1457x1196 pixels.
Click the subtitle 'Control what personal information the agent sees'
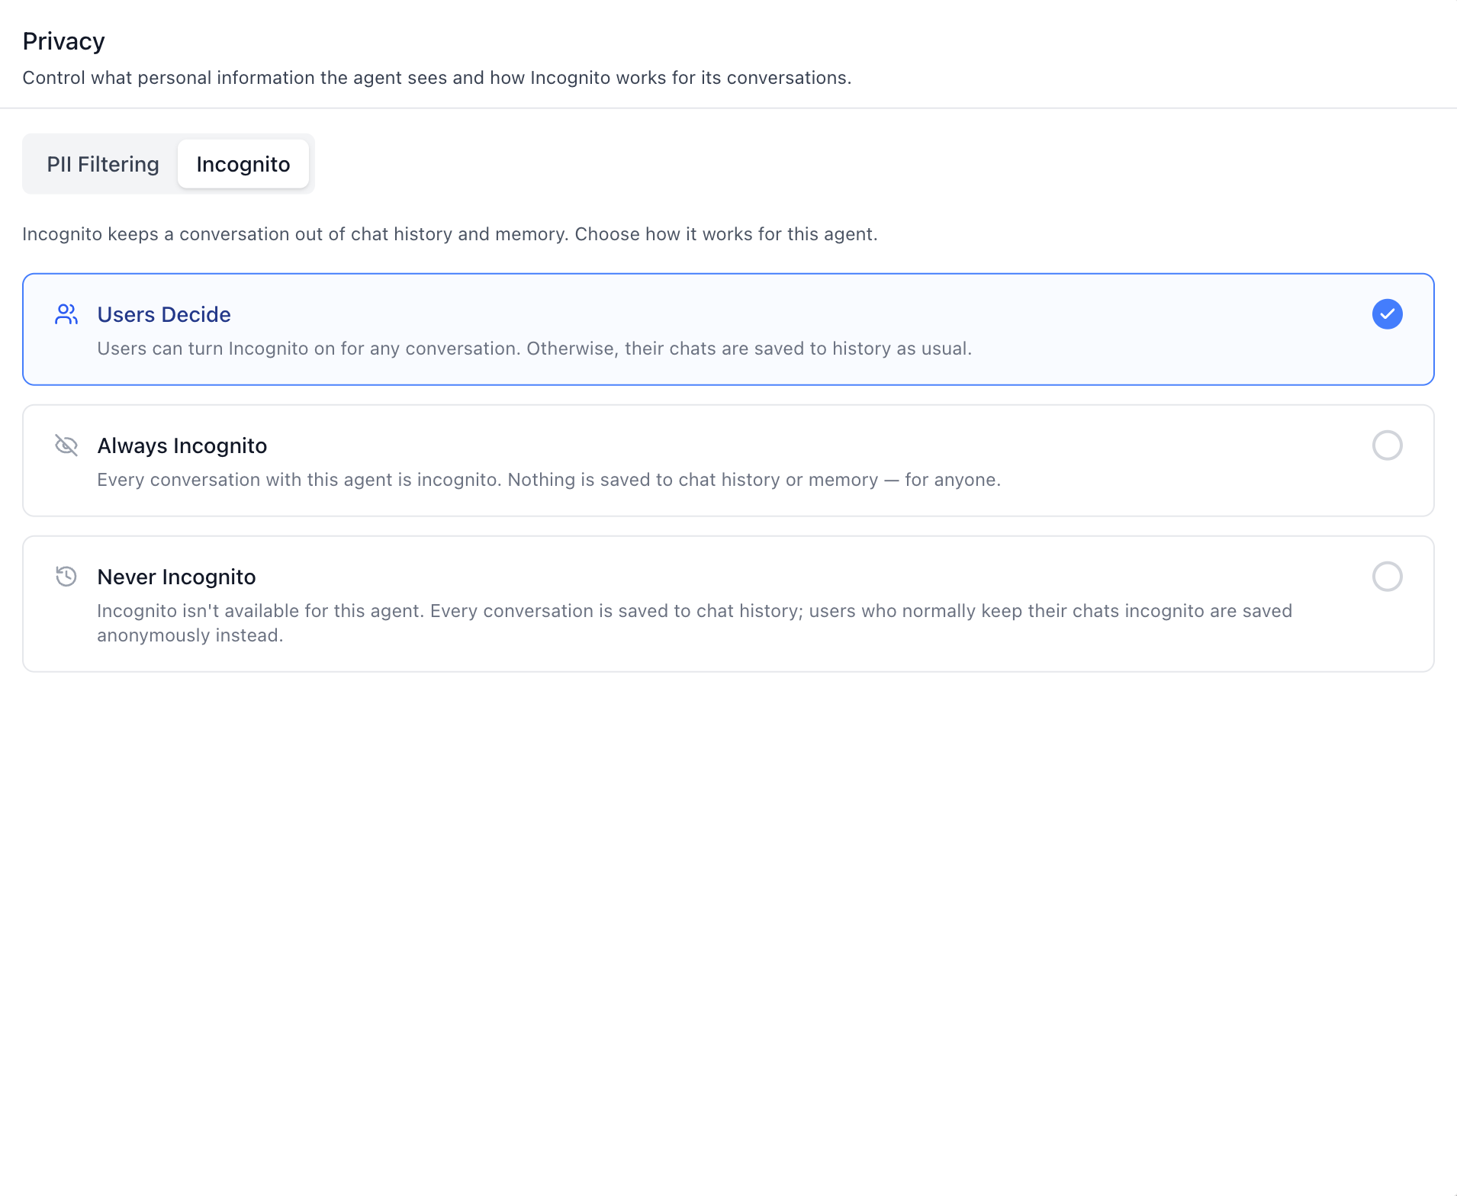(437, 78)
